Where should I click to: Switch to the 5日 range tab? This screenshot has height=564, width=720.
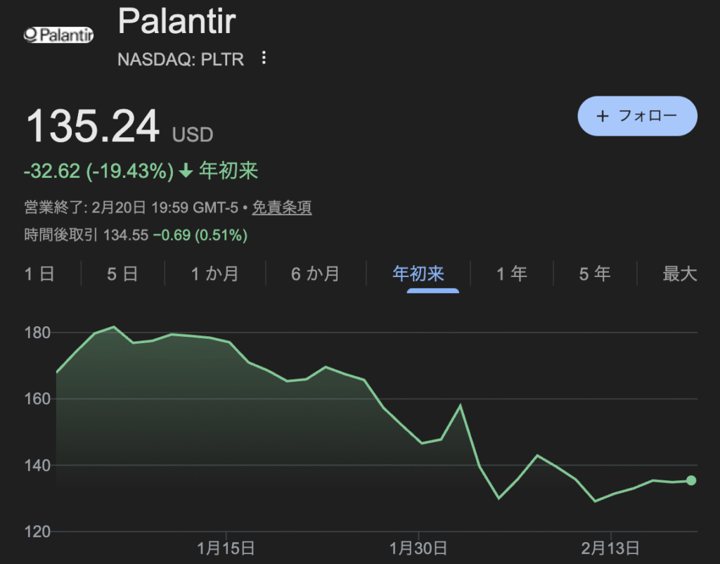pyautogui.click(x=122, y=274)
